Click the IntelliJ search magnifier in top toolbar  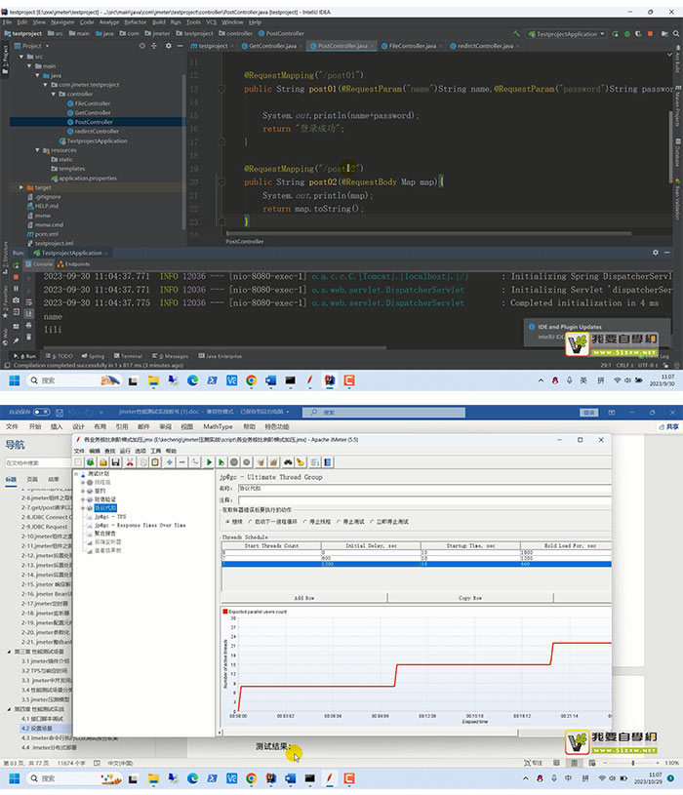[676, 33]
